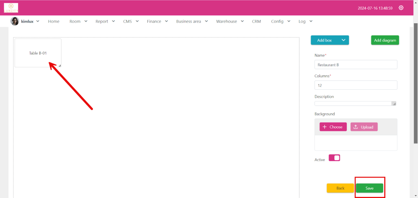The height and width of the screenshot is (198, 418).
Task: Click the kimlux user avatar
Action: 15,21
